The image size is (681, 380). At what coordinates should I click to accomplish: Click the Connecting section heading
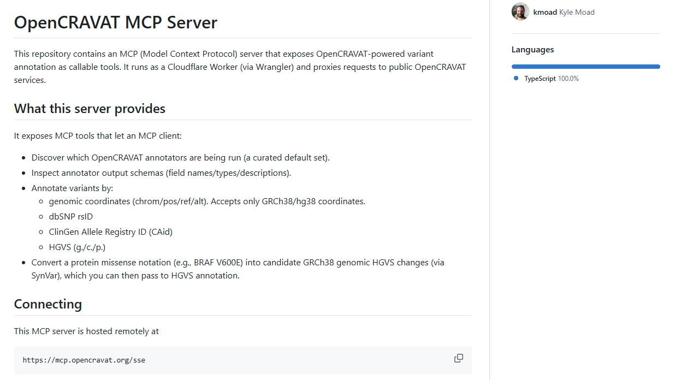pos(48,304)
